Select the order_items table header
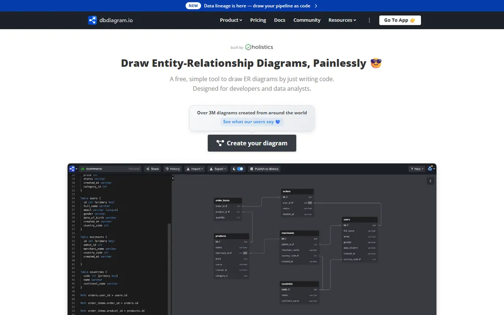Screen dimensions: 504x315 click(x=228, y=201)
